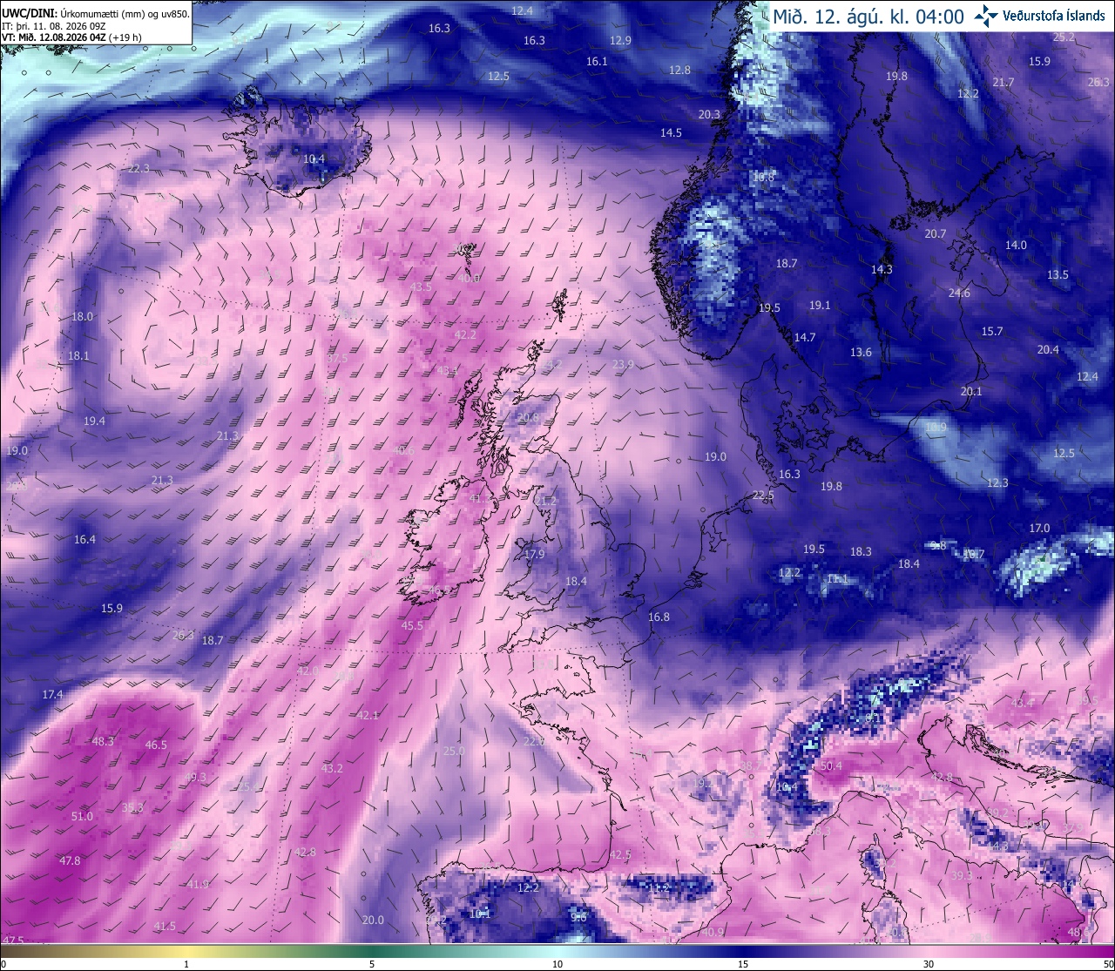1115x971 pixels.
Task: Click the 25.0 value in Bay of Biscay
Action: pyautogui.click(x=454, y=751)
